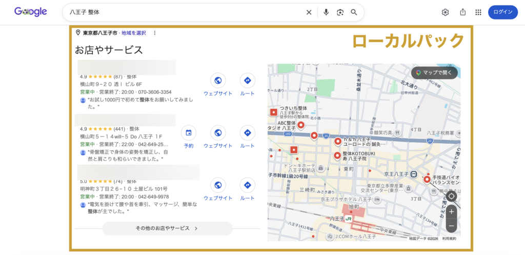Screen dimensions: 525x255
Task: Clear the search query with X icon
Action: [309, 12]
